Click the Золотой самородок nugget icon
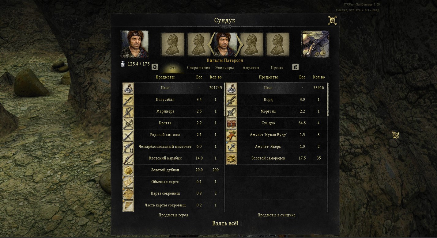The width and height of the screenshot is (437, 238). point(231,159)
